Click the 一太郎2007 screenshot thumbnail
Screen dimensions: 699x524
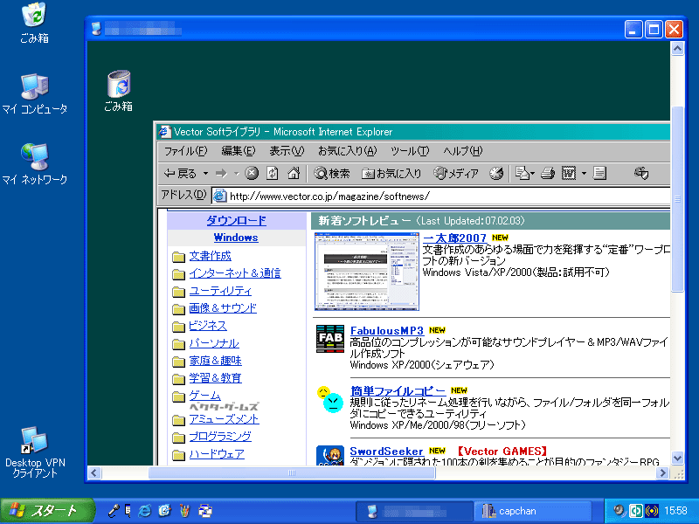[x=367, y=272]
